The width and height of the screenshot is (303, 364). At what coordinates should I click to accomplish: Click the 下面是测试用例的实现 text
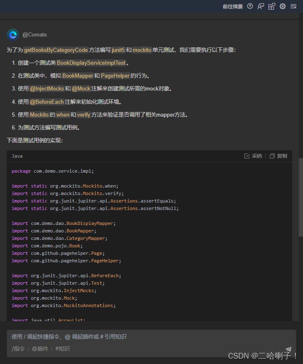[34, 140]
